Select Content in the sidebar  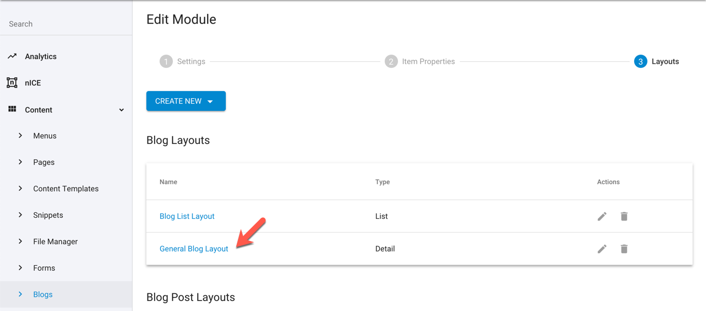coord(39,110)
